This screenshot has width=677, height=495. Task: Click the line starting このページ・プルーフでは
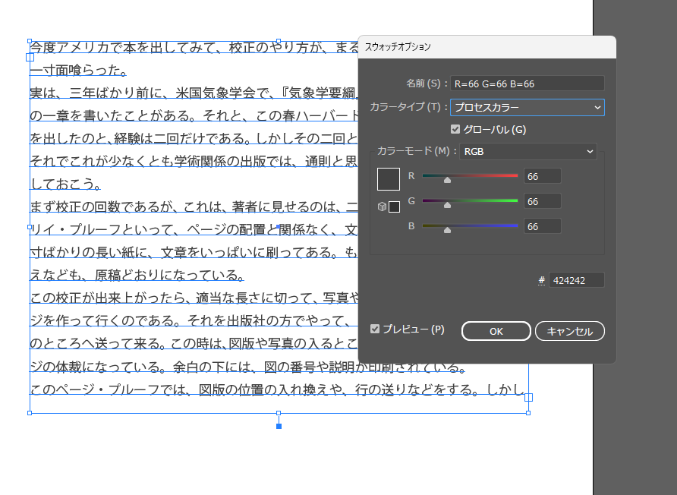pos(278,389)
